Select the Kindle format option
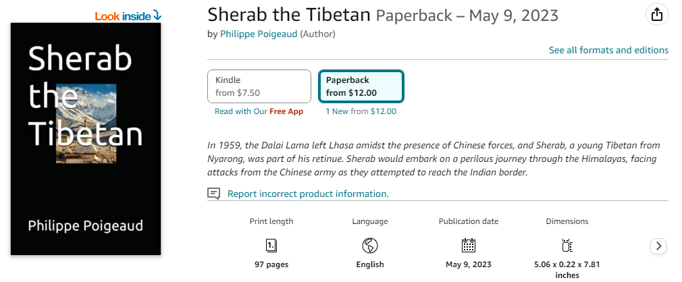Image resolution: width=682 pixels, height=282 pixels. [x=259, y=86]
